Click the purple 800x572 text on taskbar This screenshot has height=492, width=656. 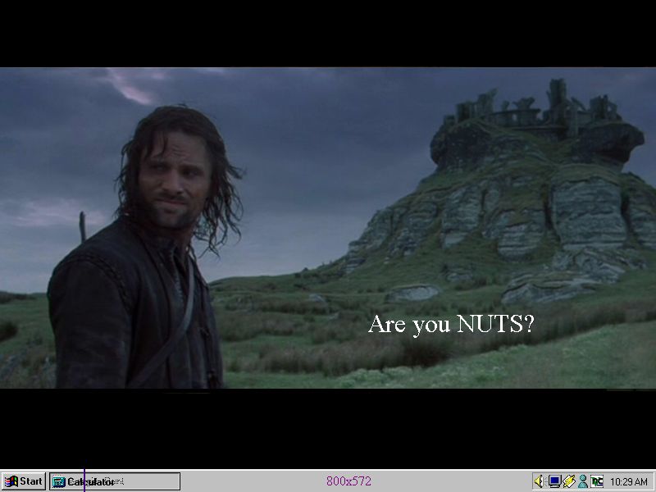[x=348, y=481]
